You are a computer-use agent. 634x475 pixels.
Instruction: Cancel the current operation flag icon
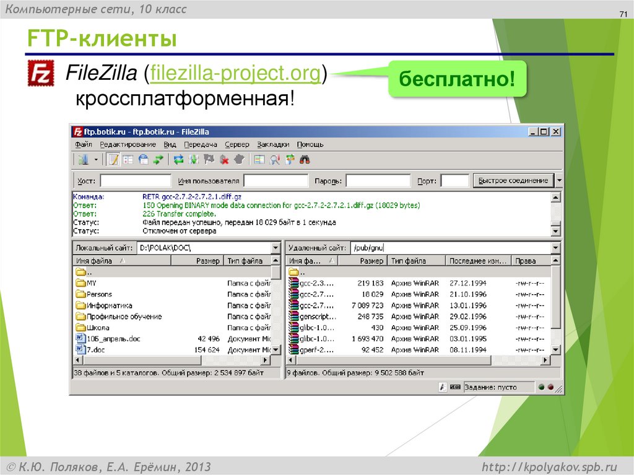(x=209, y=160)
